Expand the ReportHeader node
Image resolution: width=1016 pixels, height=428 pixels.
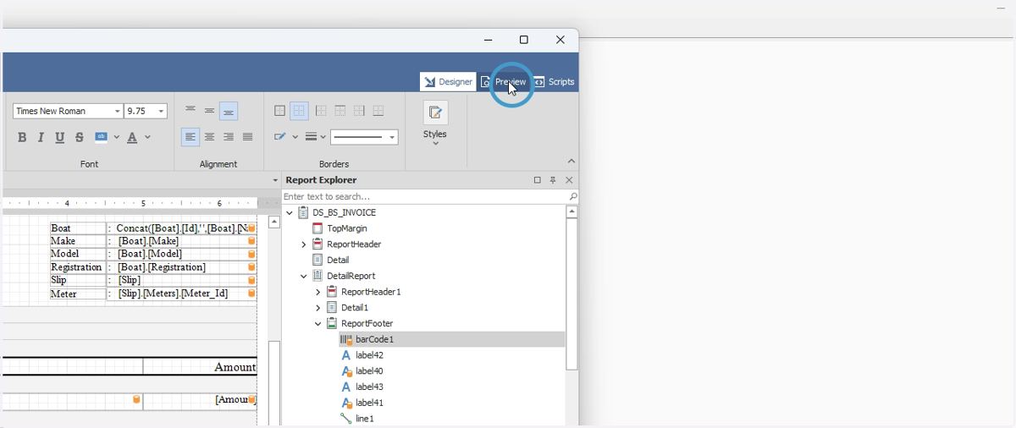304,244
